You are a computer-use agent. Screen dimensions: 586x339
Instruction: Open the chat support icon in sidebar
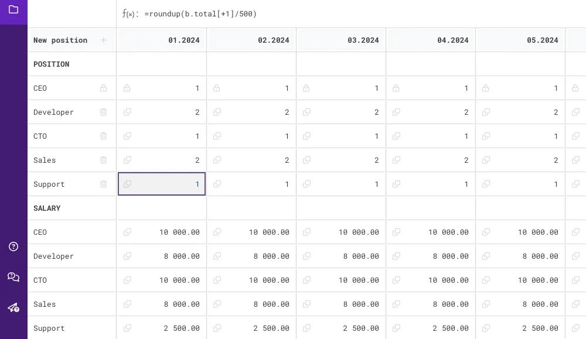pos(13,277)
